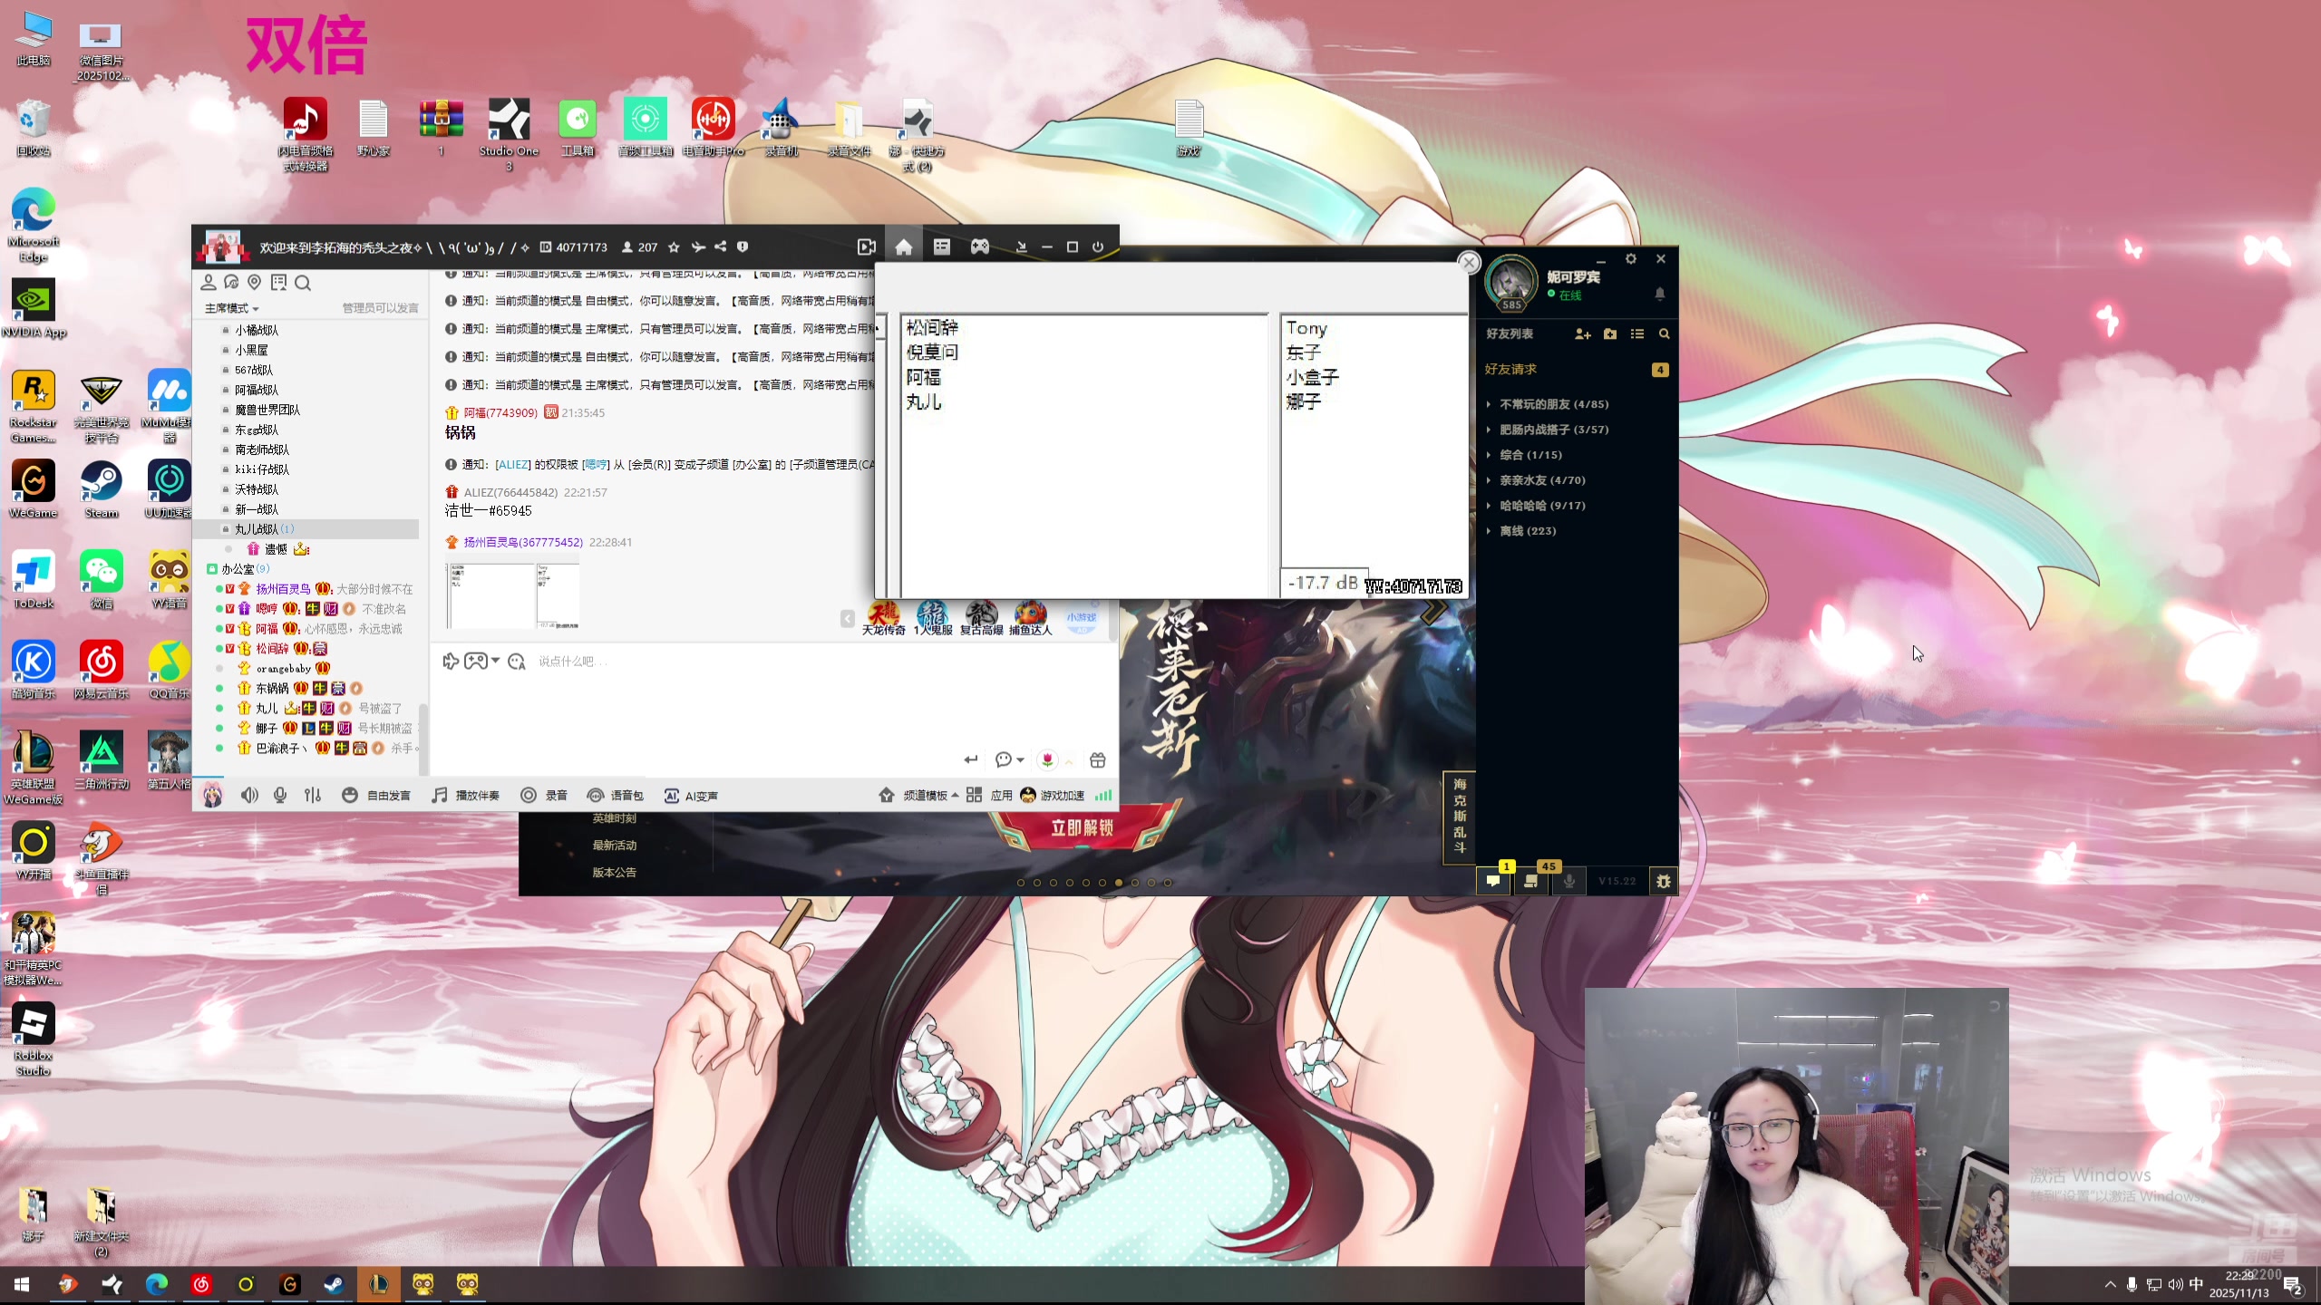Expand the 离线 offline friends group
This screenshot has width=2321, height=1305.
(x=1528, y=531)
